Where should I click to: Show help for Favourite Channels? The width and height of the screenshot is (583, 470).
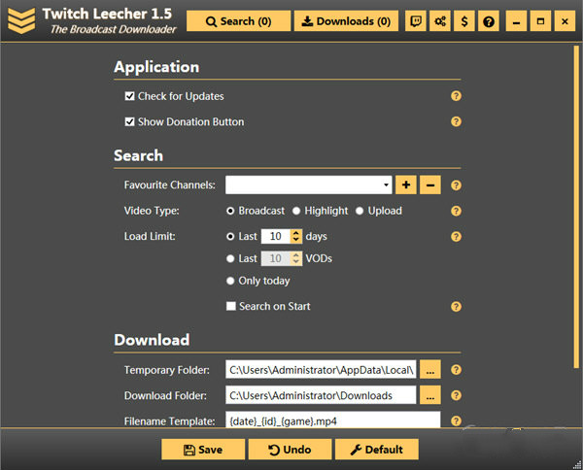click(x=456, y=185)
